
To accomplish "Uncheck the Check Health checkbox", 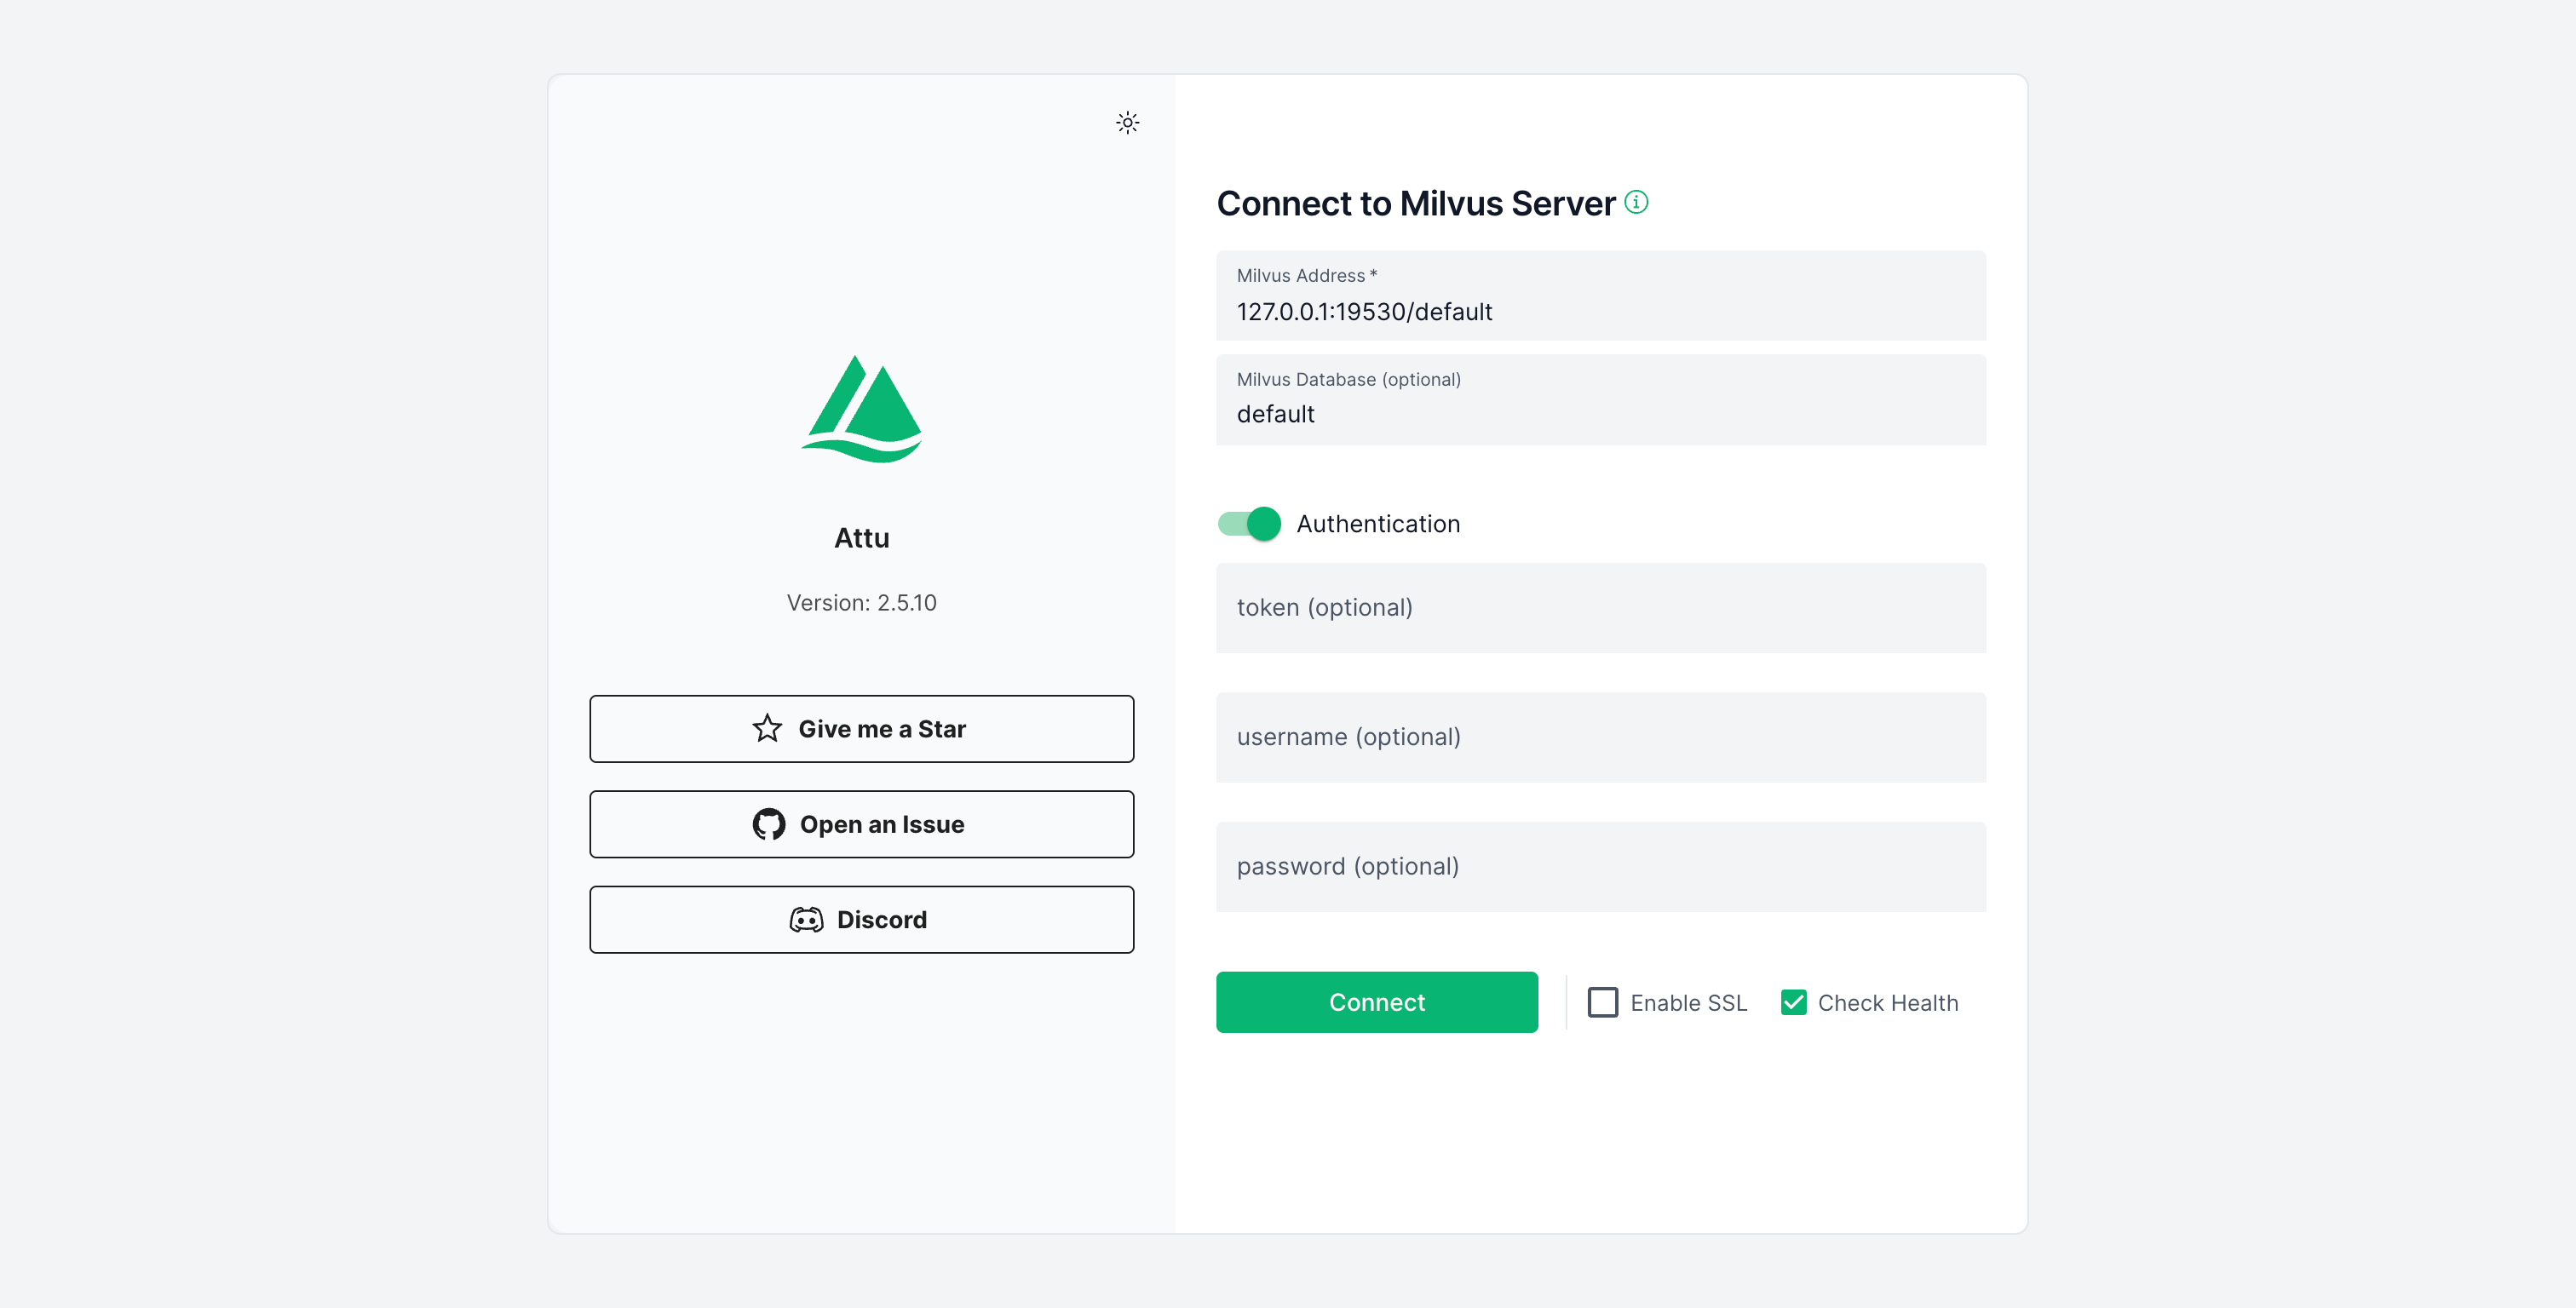I will pos(1793,1002).
